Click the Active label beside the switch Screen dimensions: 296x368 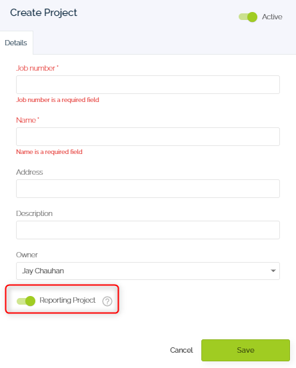(272, 17)
